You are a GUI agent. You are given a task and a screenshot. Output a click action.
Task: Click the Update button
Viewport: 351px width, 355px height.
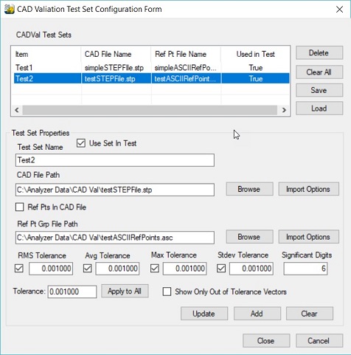pyautogui.click(x=204, y=314)
